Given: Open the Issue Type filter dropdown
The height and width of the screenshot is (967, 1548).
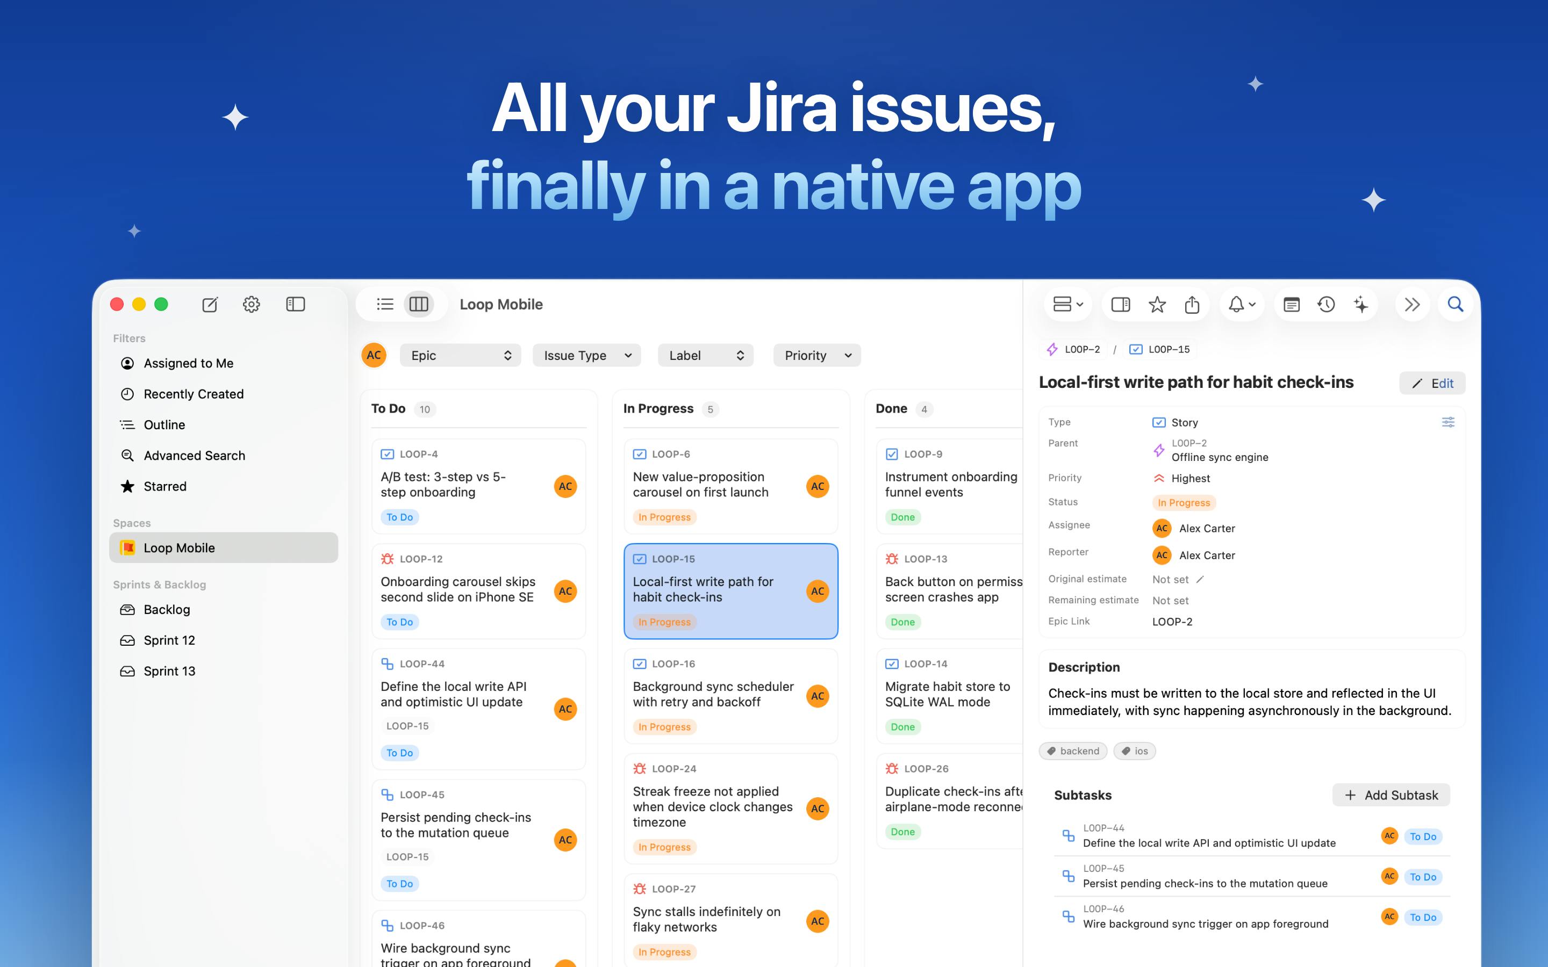Looking at the screenshot, I should click(586, 356).
